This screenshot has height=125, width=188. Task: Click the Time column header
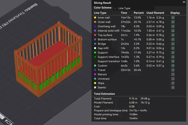click(x=124, y=13)
